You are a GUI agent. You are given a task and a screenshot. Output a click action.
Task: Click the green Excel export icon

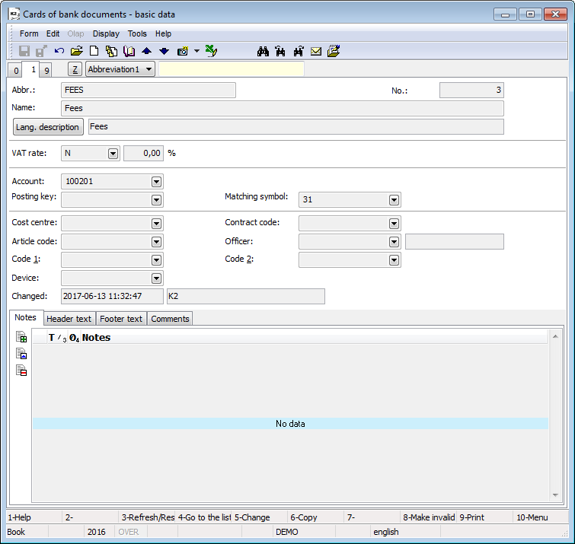pyautogui.click(x=212, y=51)
